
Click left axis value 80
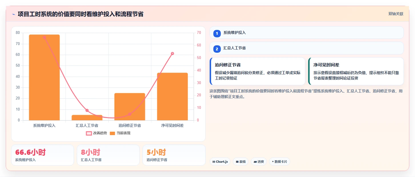click(18, 33)
